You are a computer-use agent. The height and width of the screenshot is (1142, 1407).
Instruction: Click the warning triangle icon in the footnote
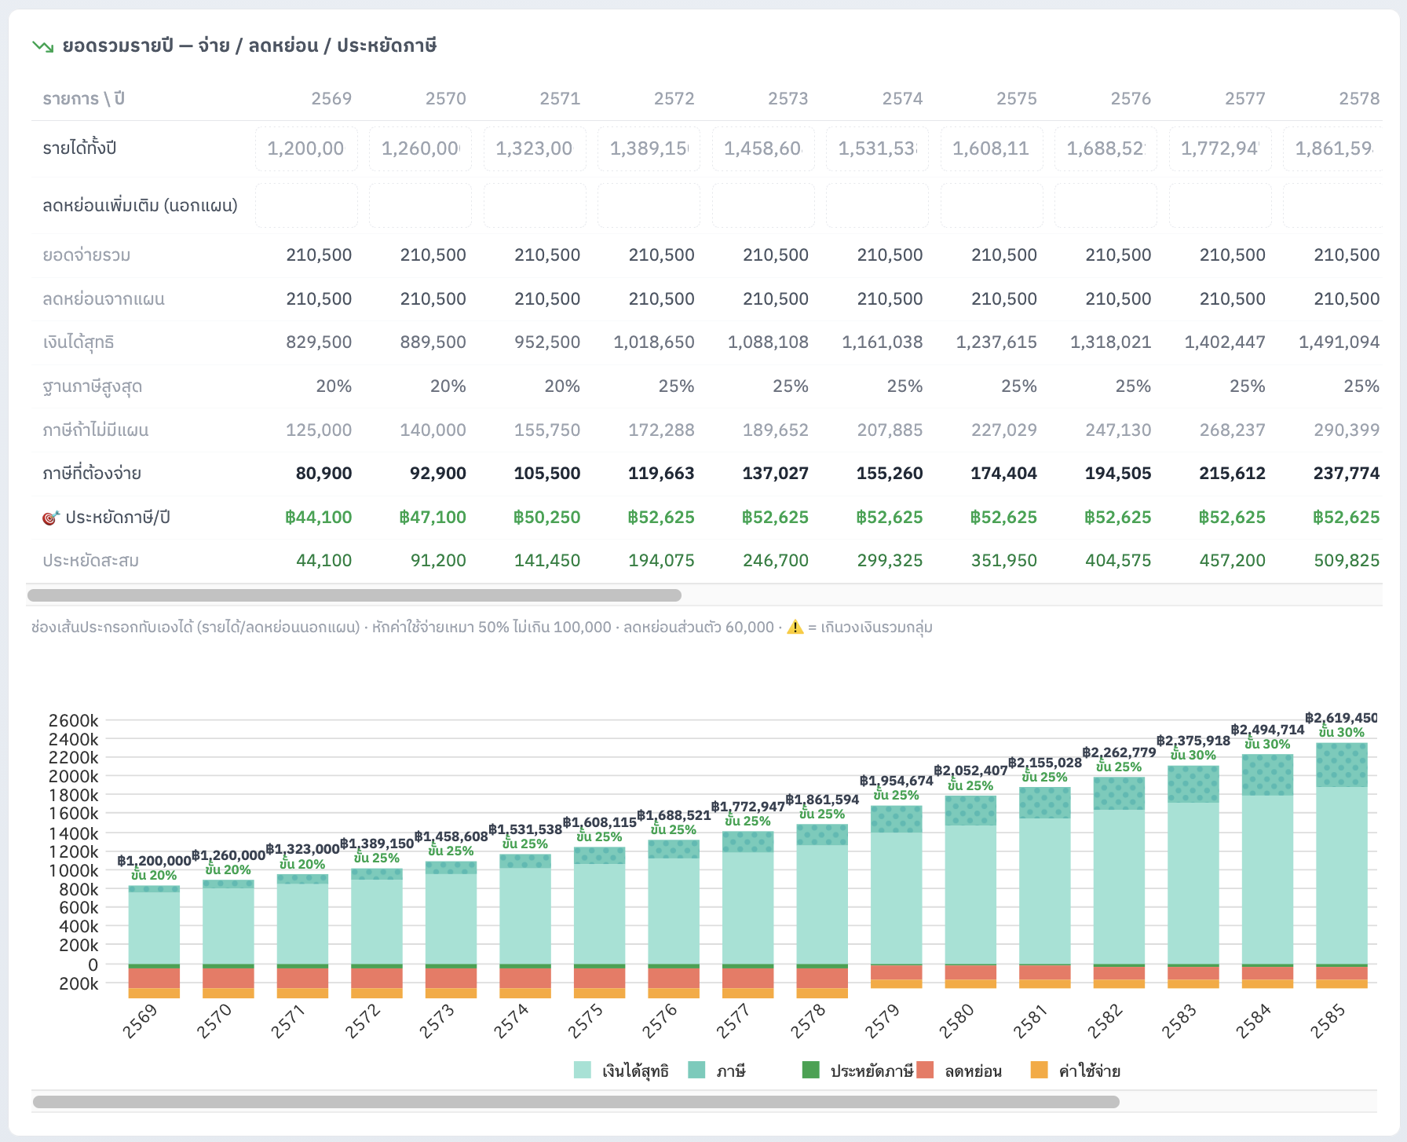pos(795,627)
